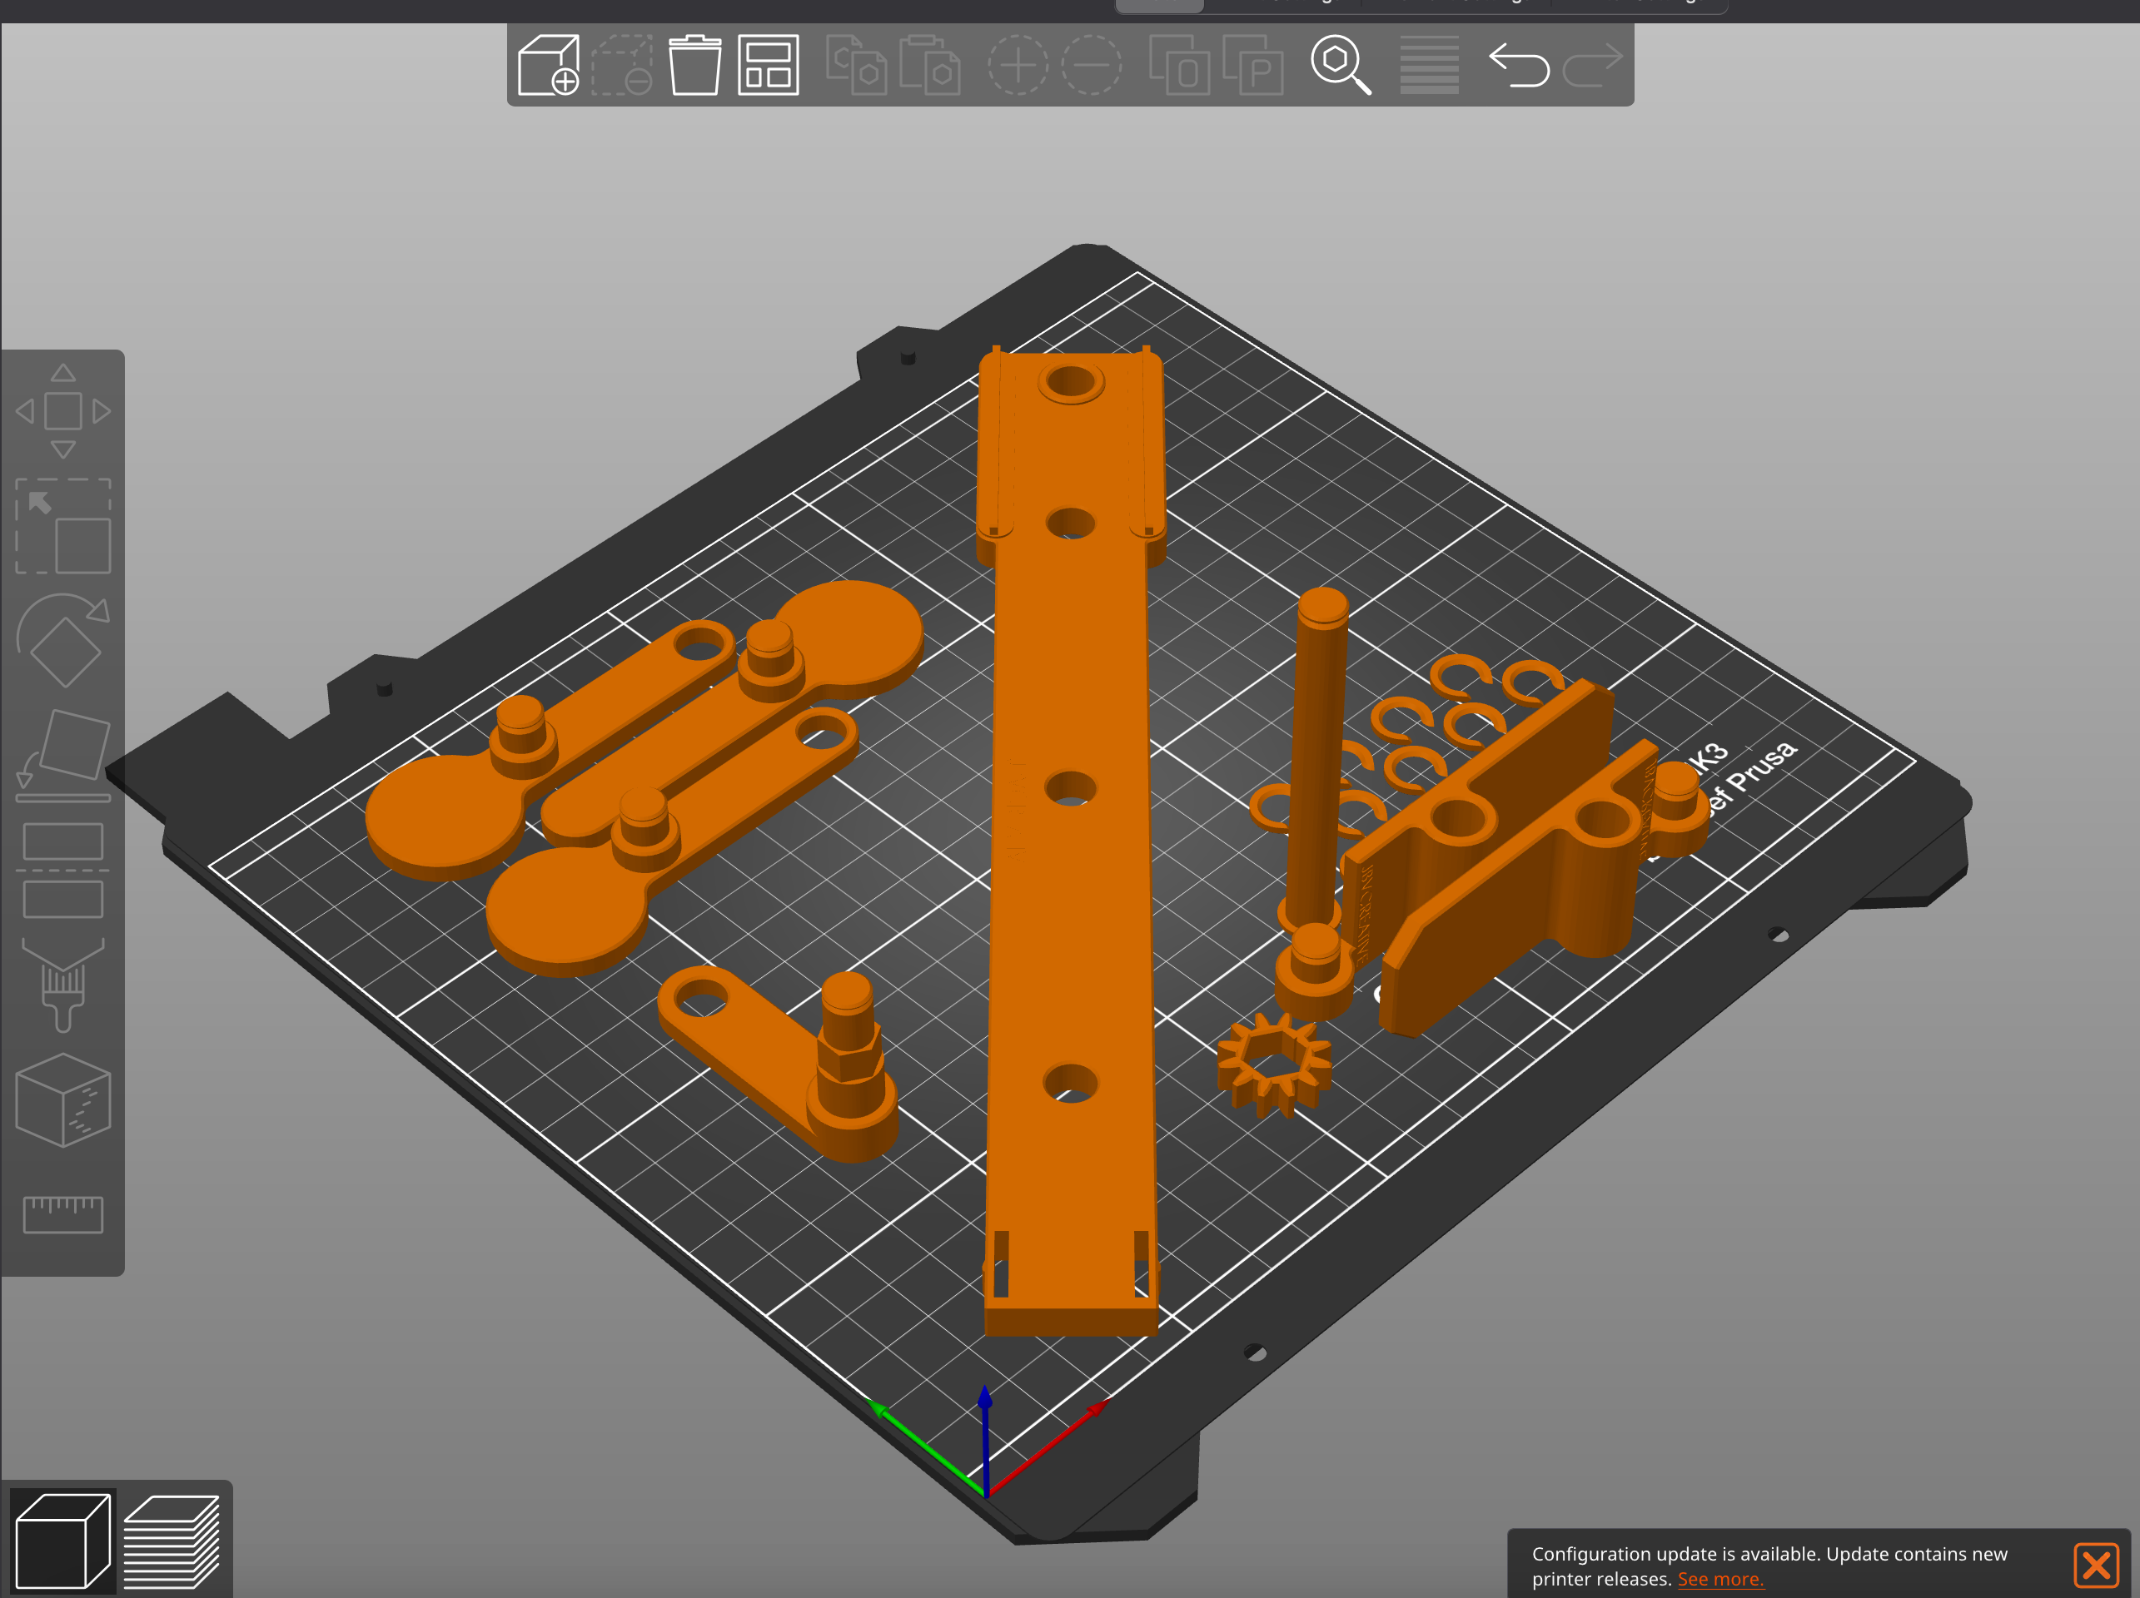Select the Move tool in left toolbar
The height and width of the screenshot is (1598, 2140).
[63, 411]
